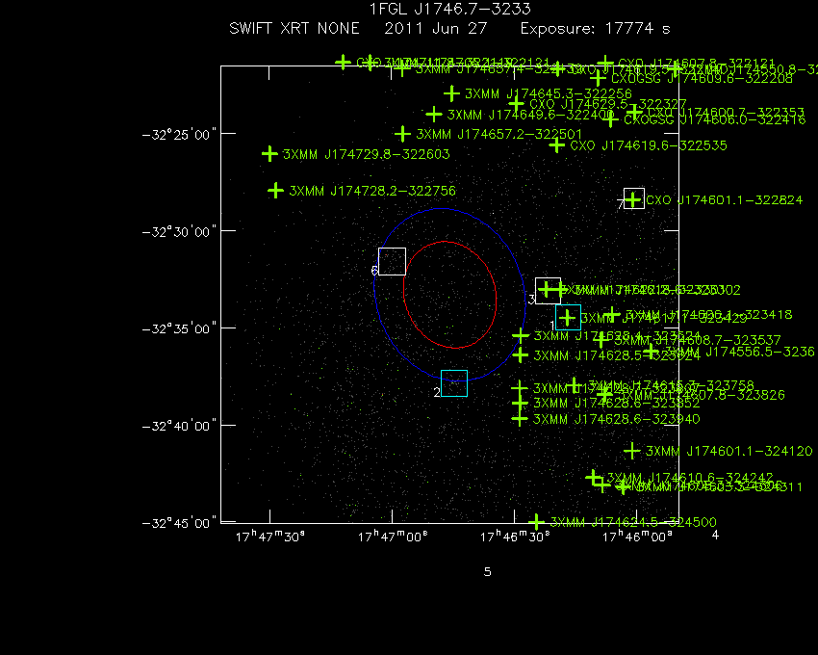Click the label '3XMM J174628.6-323940'
The image size is (818, 655).
pyautogui.click(x=616, y=419)
